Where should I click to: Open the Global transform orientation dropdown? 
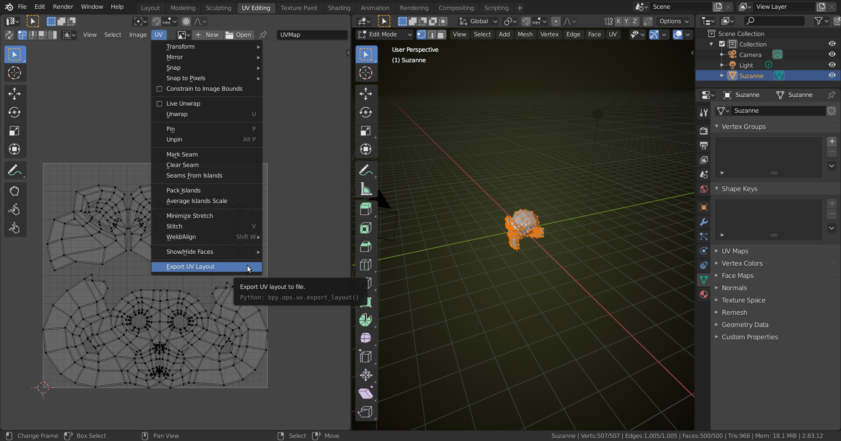tap(477, 21)
